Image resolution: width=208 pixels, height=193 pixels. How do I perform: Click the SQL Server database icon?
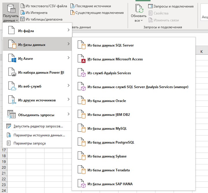point(81,45)
